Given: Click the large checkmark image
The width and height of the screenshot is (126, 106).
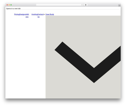Looking at the screenshot, I should click(x=83, y=57).
